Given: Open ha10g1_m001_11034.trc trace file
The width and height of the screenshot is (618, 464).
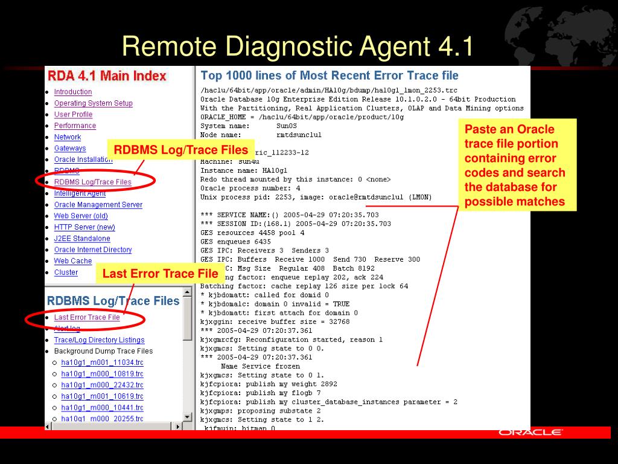Looking at the screenshot, I should pos(102,362).
